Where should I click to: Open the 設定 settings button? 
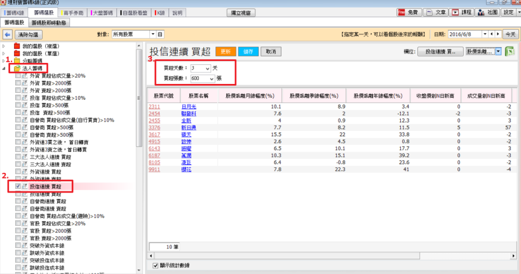(x=508, y=12)
